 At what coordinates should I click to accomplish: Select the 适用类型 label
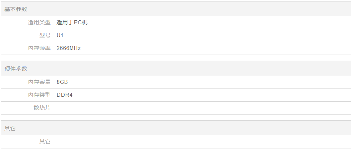39,22
